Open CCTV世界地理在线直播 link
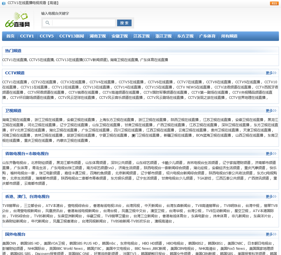 click(x=247, y=97)
